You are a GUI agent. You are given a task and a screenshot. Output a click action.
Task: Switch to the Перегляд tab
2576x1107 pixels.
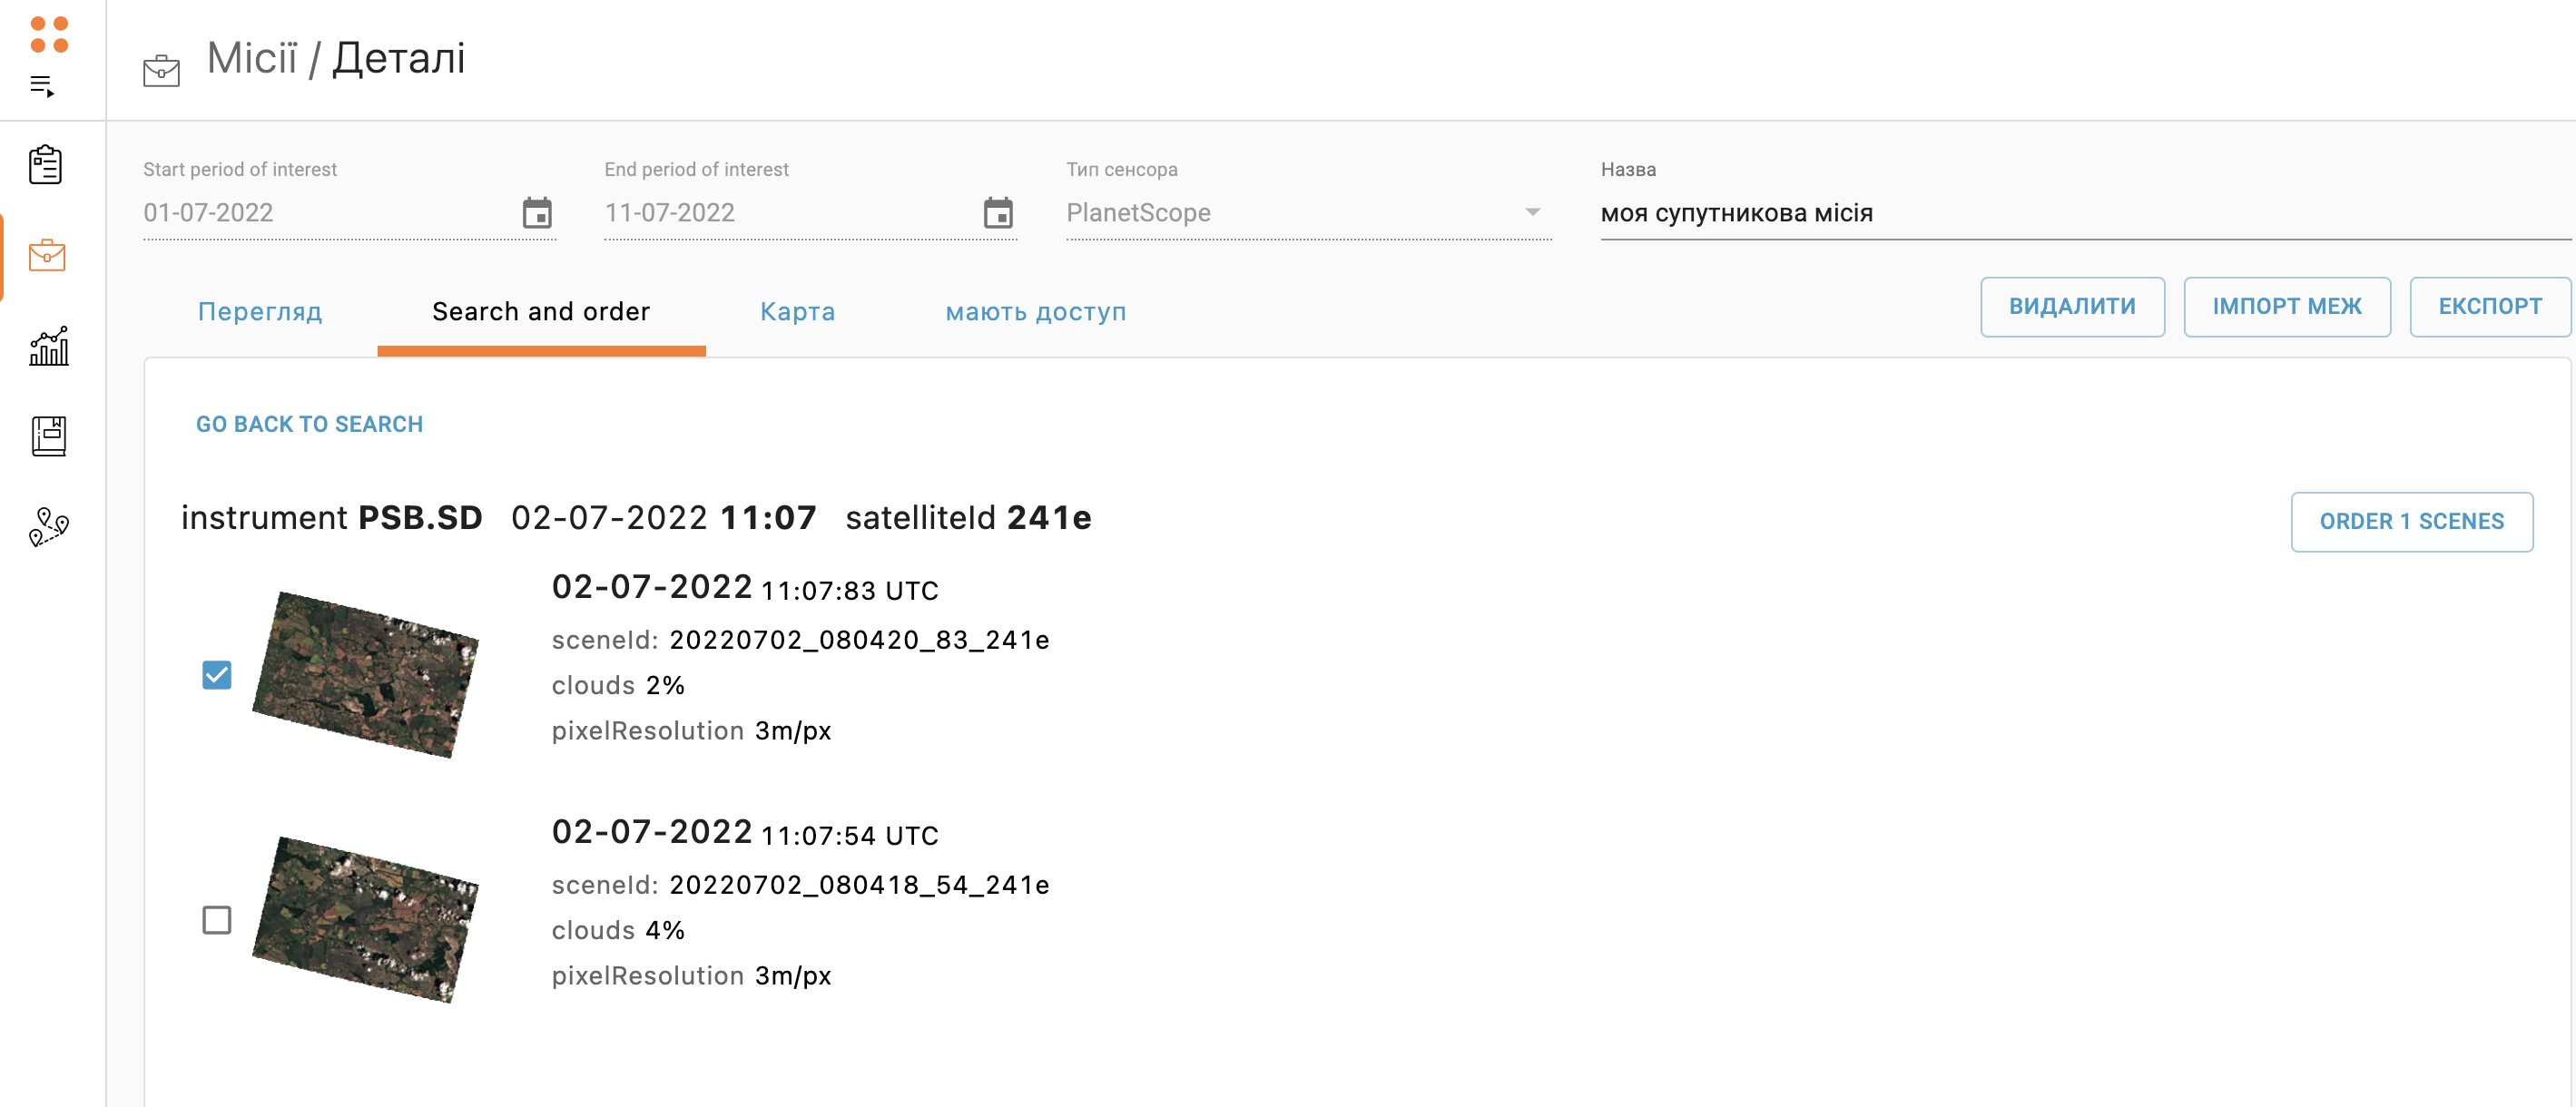pos(260,312)
